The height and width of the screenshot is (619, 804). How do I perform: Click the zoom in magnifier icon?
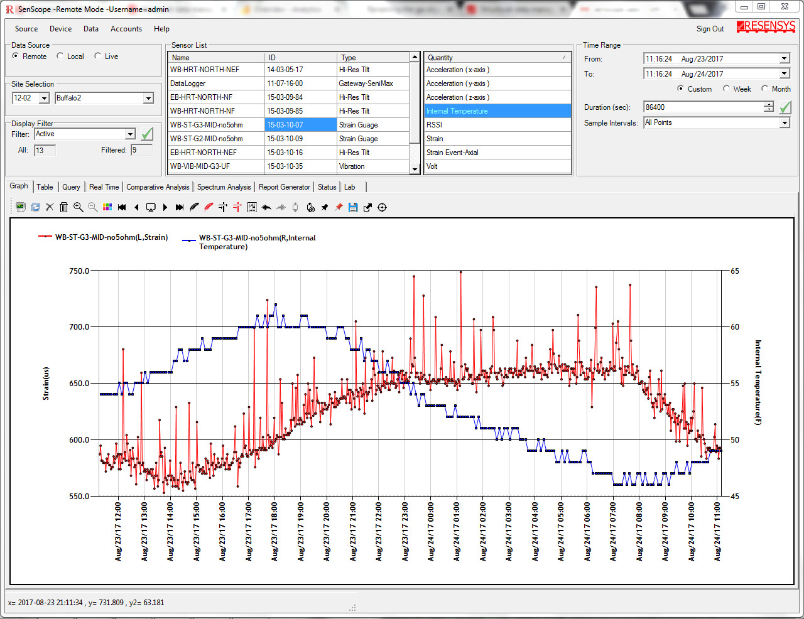(x=79, y=207)
